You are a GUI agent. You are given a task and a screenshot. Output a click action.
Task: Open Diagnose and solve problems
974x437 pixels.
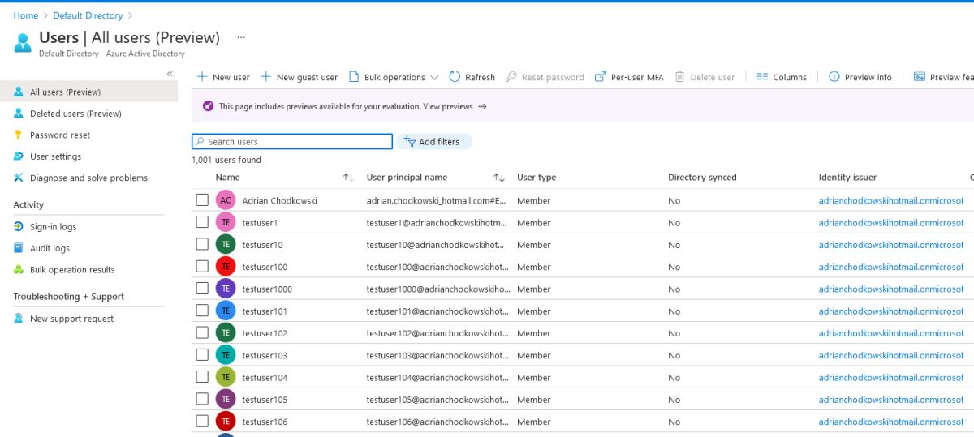pos(88,178)
